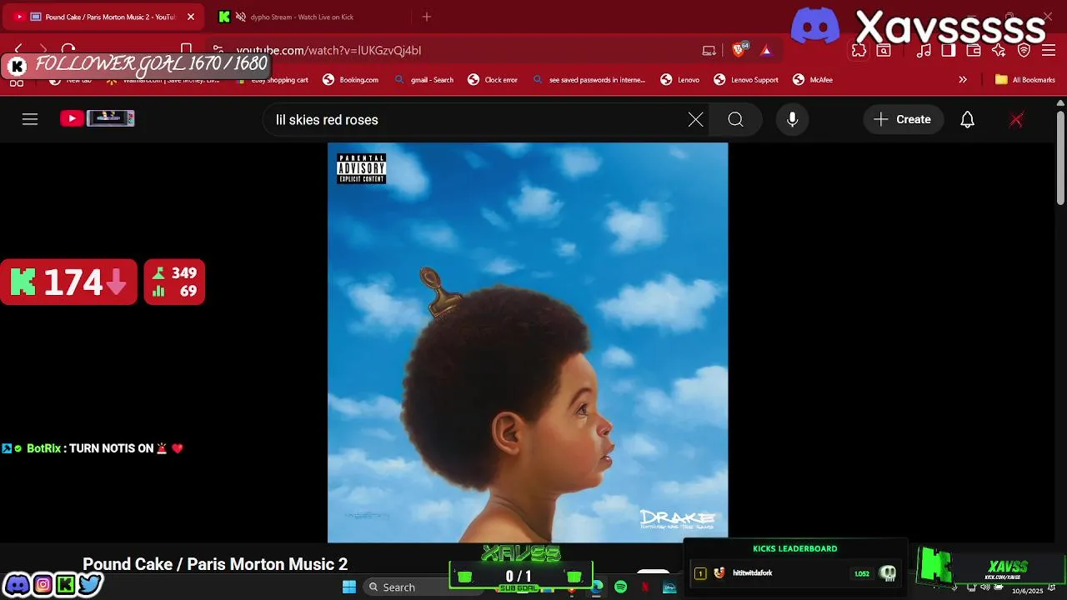Open the saved passwords bookmark
The image size is (1067, 600).
[x=589, y=80]
